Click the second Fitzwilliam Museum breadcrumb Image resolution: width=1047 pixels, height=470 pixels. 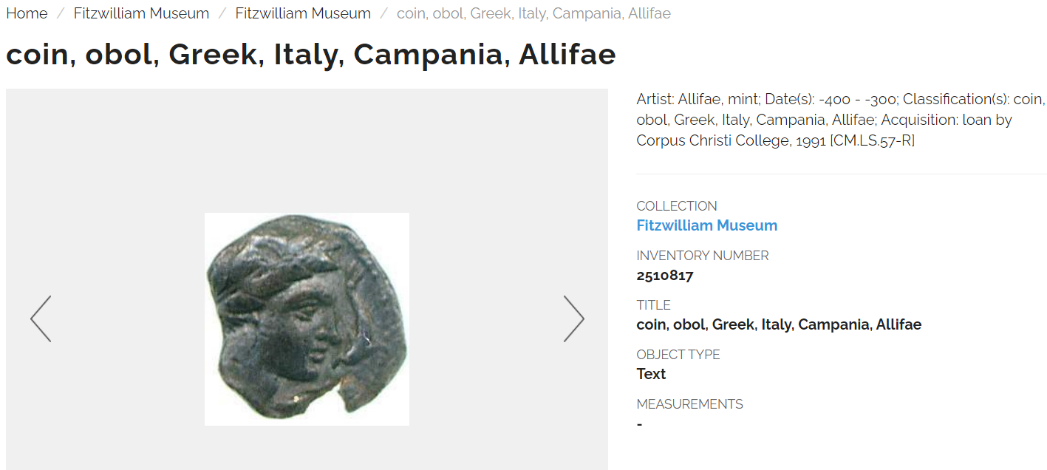[x=303, y=13]
